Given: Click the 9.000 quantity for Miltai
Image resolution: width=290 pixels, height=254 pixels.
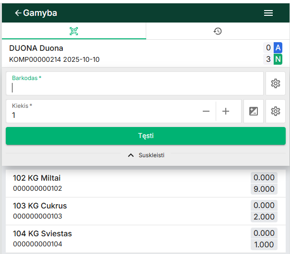Looking at the screenshot, I should coord(264,189).
